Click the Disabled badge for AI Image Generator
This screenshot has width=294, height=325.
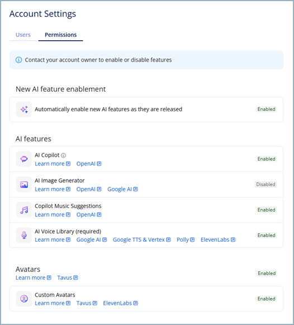pos(265,185)
